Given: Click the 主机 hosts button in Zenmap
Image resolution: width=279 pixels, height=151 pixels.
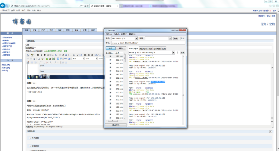Looking at the screenshot, I should (x=110, y=49).
